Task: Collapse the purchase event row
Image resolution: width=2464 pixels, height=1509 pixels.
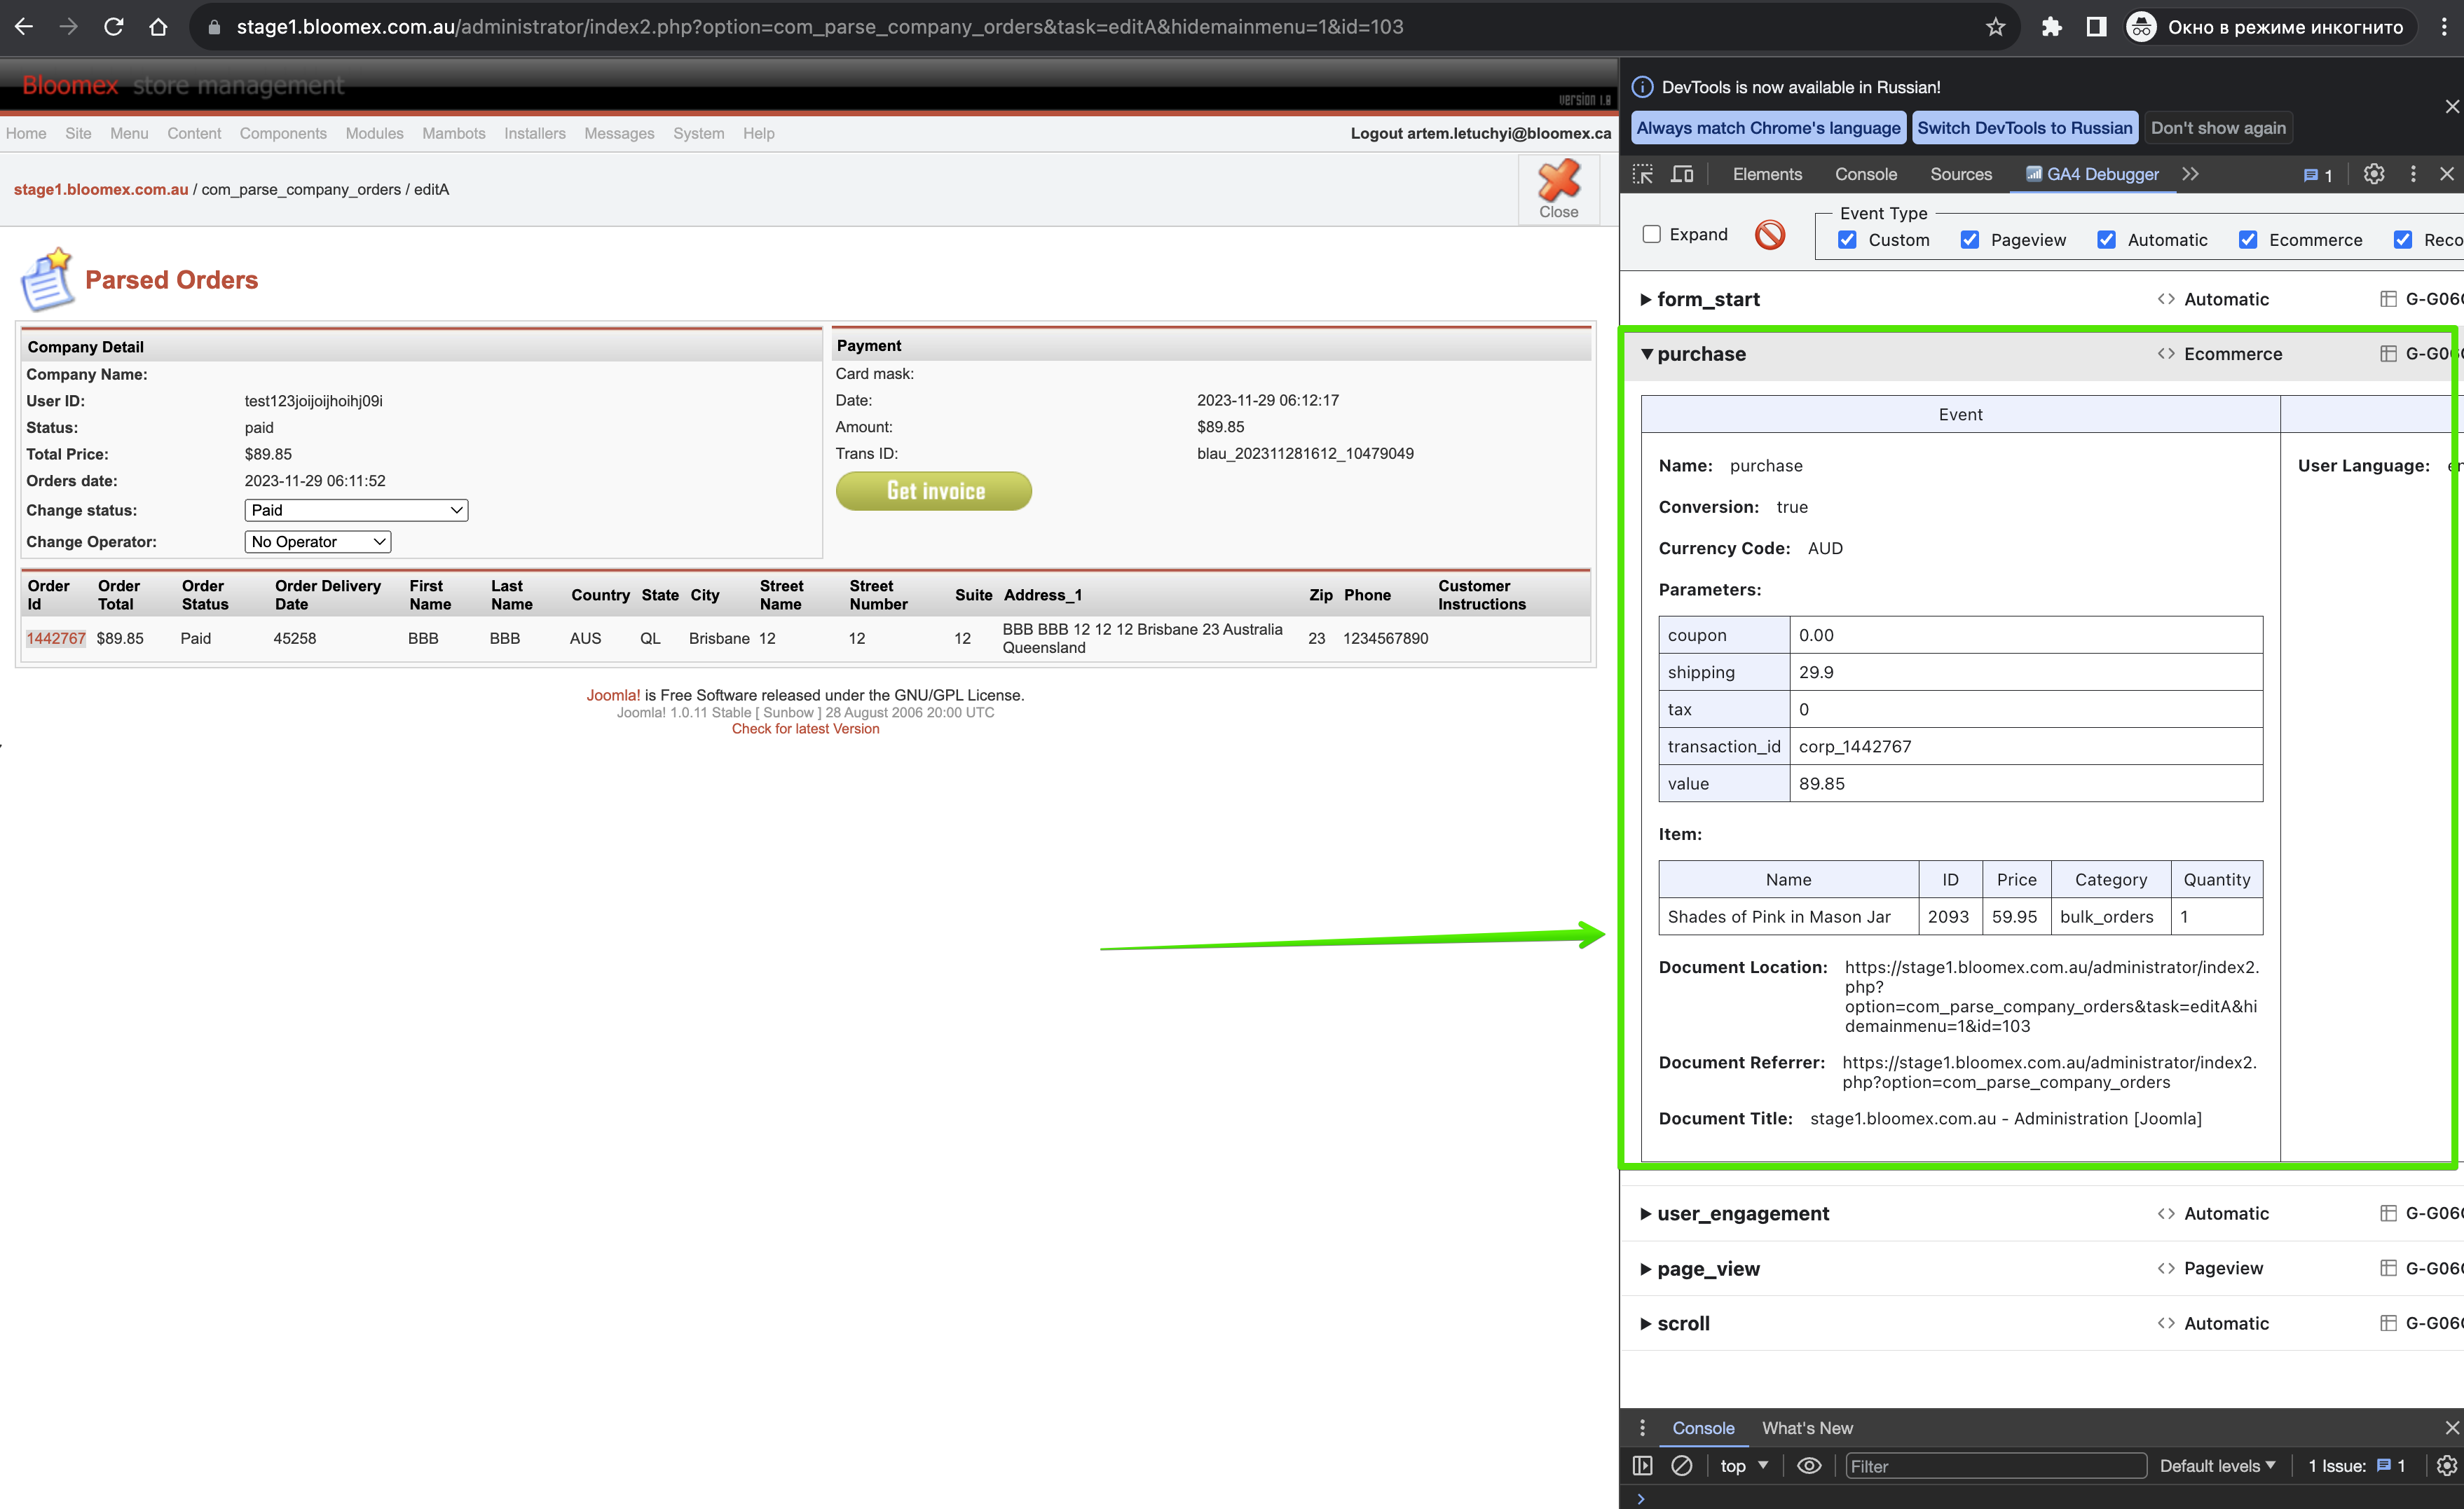Action: tap(1700, 354)
